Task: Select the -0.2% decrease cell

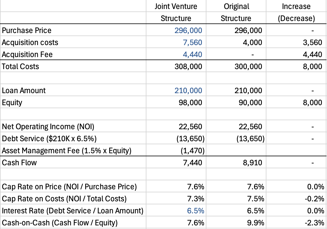Action: click(x=314, y=199)
